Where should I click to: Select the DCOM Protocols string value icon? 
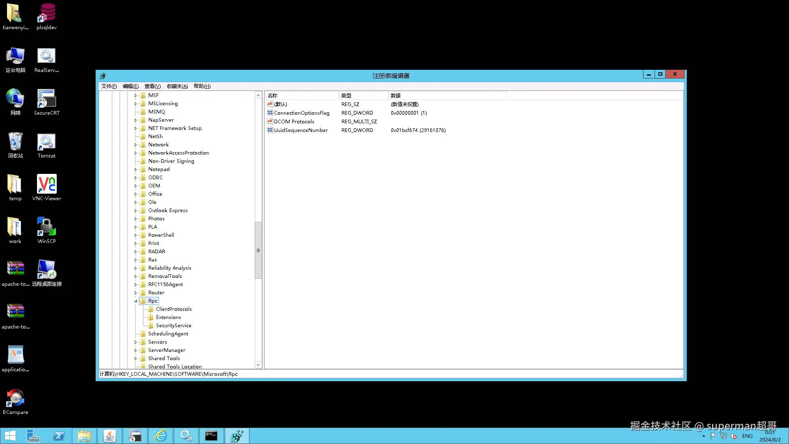[270, 121]
